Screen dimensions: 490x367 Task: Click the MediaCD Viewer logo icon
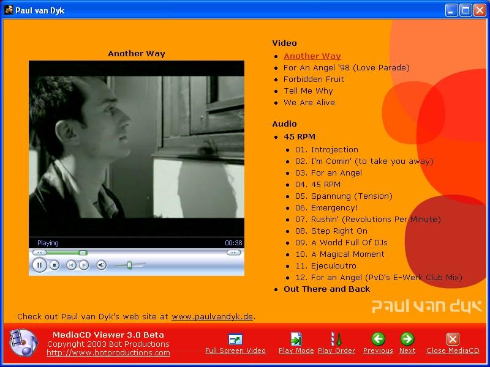23,343
